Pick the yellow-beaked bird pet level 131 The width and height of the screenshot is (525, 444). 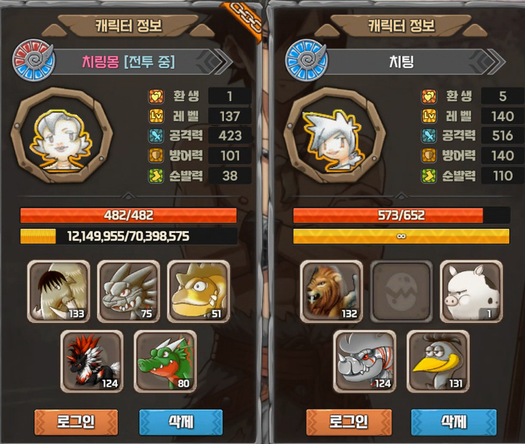point(438,362)
